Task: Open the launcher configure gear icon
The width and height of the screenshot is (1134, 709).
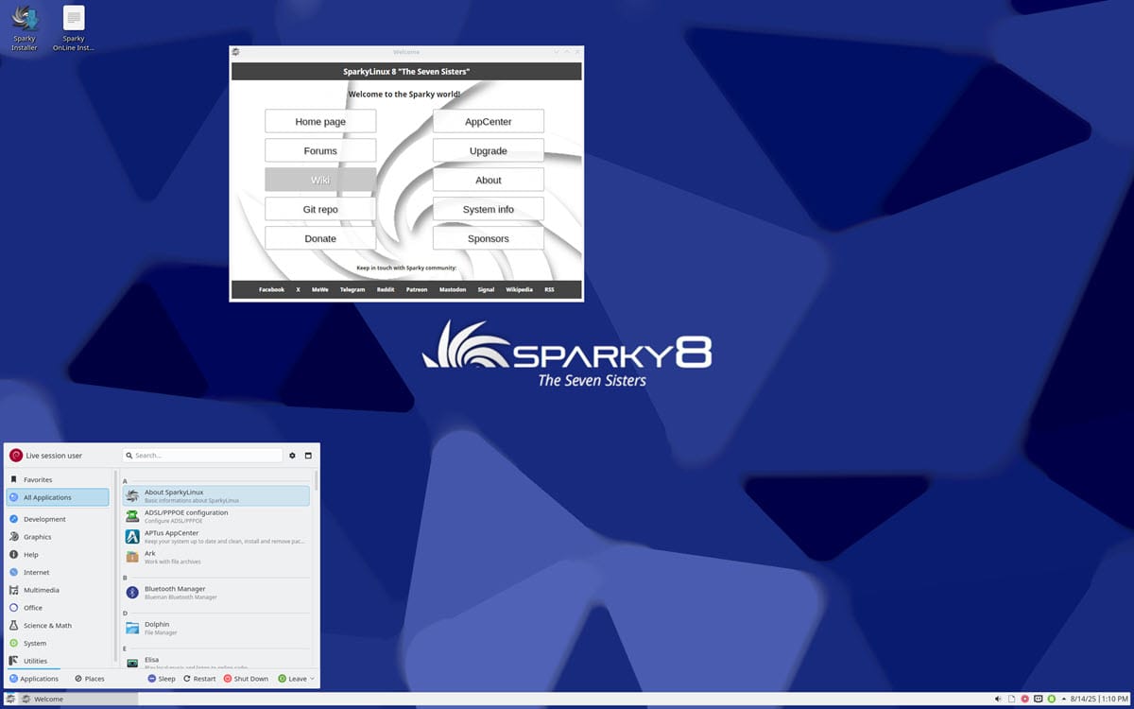Action: (292, 456)
